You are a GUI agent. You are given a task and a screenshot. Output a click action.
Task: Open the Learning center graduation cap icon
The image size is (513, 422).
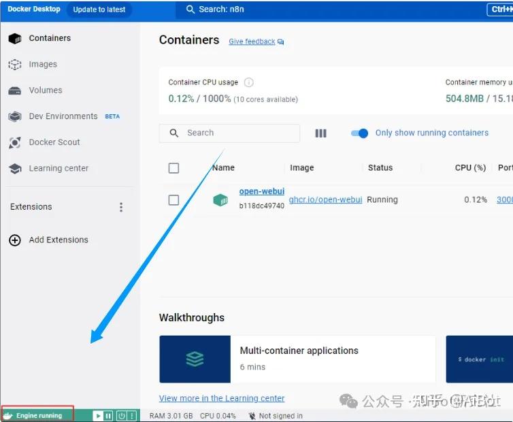click(x=15, y=169)
